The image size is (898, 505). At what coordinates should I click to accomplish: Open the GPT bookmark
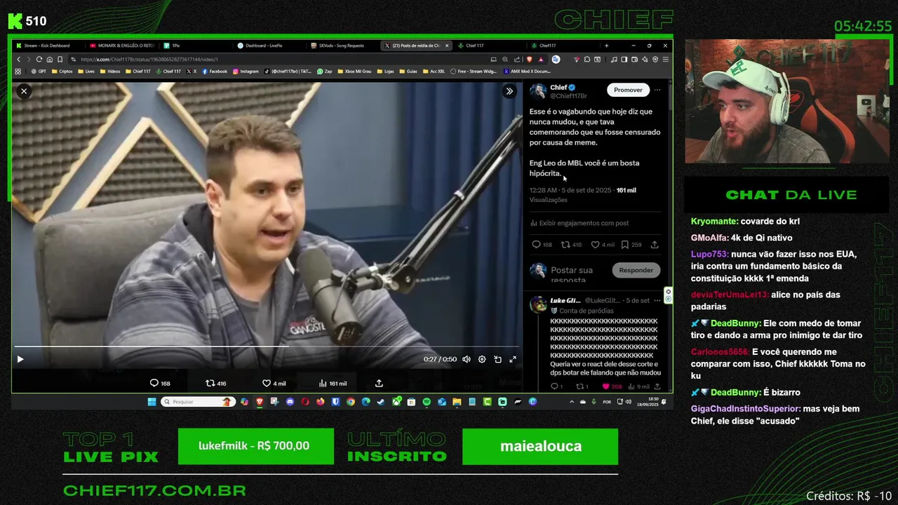pos(39,72)
